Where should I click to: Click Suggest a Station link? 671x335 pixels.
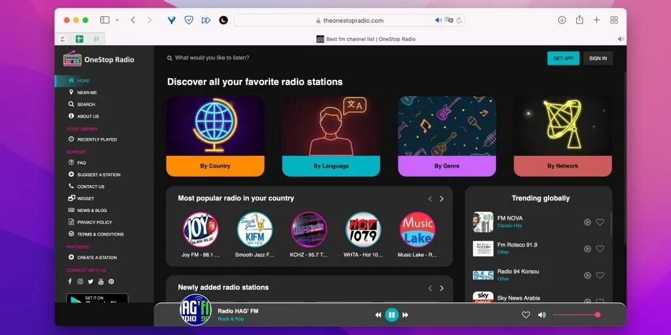point(94,174)
